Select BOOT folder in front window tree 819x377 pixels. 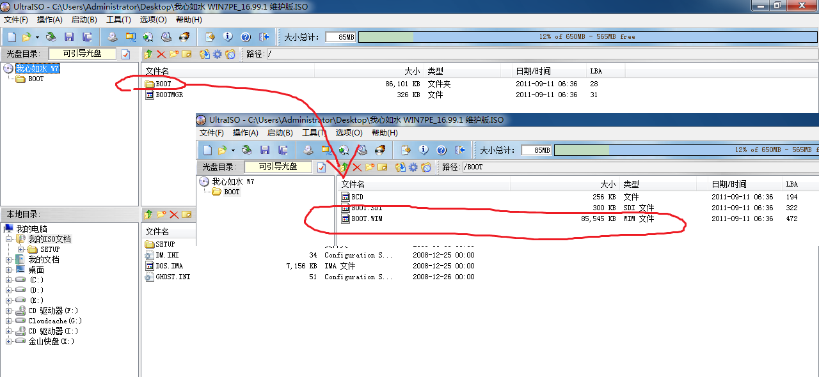tap(232, 192)
